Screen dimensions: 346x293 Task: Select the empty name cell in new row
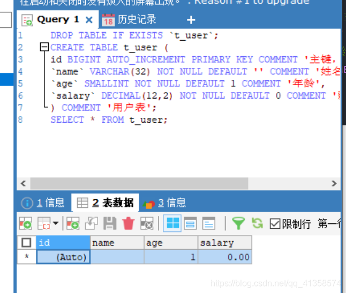coord(117,257)
